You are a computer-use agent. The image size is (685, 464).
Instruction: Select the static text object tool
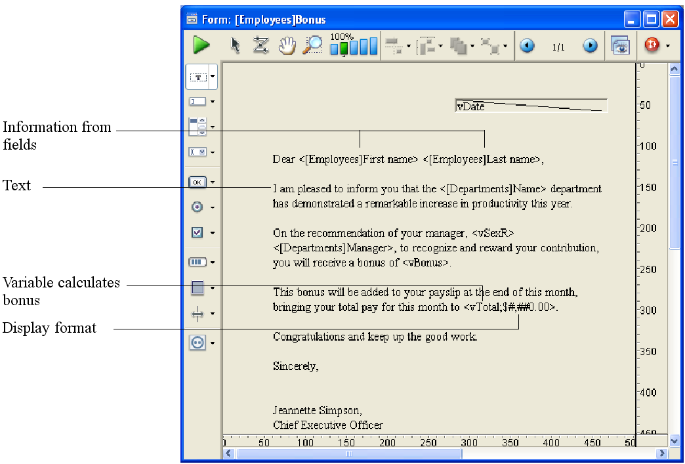[198, 77]
